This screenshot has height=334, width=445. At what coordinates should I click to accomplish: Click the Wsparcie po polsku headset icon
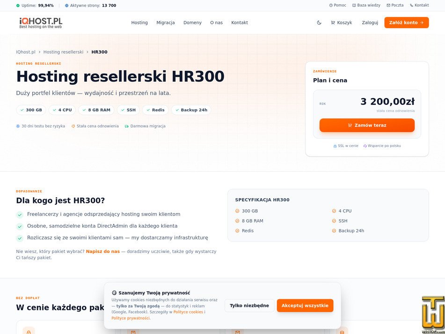pos(365,146)
